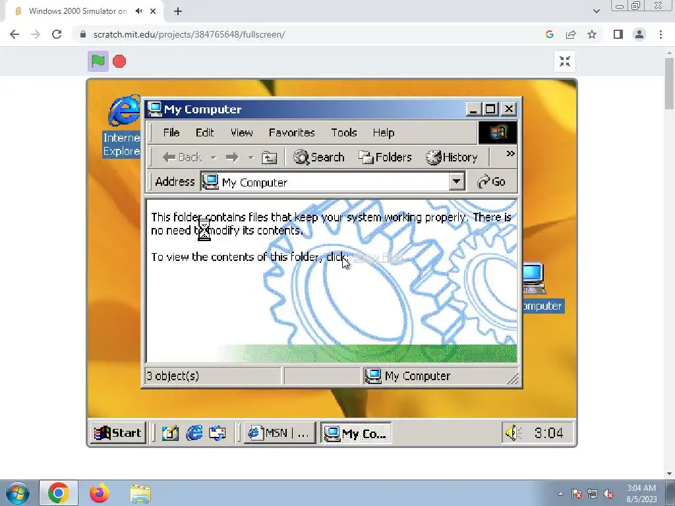This screenshot has width=675, height=506.
Task: Open the Forward history dropdown arrow
Action: click(x=251, y=157)
